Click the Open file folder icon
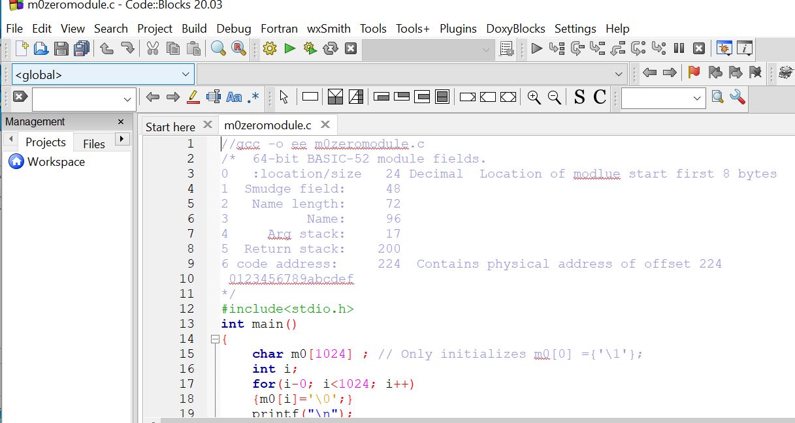 pyautogui.click(x=41, y=48)
